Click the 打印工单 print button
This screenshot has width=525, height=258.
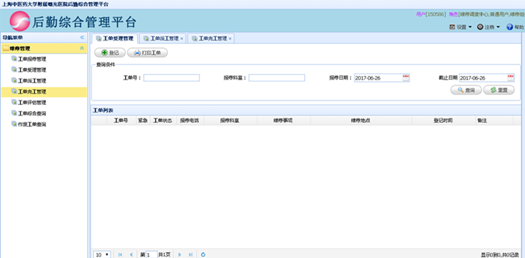click(147, 53)
